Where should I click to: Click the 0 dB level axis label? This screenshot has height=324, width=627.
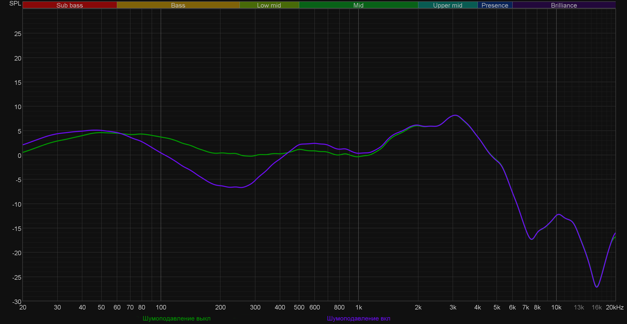tap(19, 156)
